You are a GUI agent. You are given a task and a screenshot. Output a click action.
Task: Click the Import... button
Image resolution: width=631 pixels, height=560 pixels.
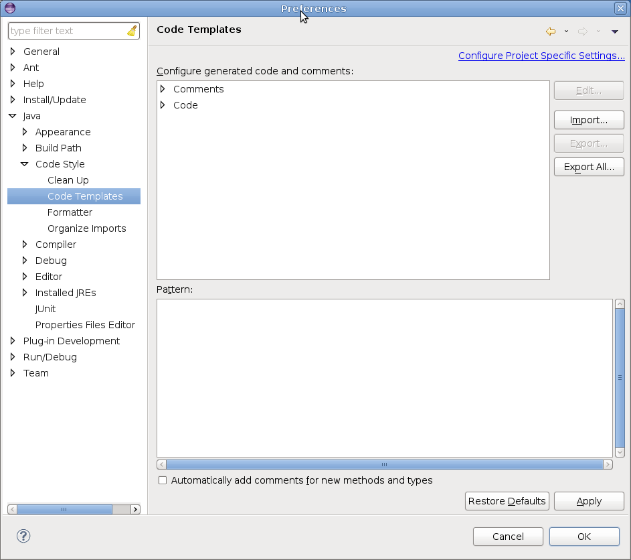click(x=588, y=120)
